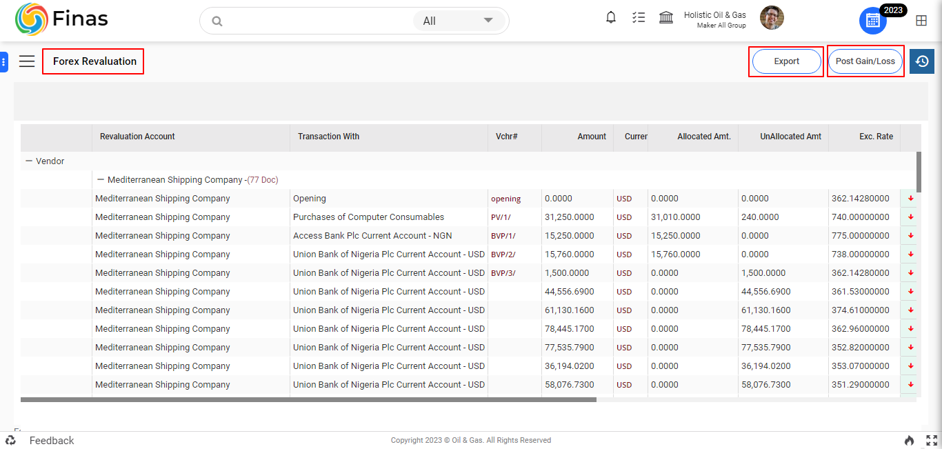942x449 pixels.
Task: Click Post Gain/Loss button
Action: 865,61
